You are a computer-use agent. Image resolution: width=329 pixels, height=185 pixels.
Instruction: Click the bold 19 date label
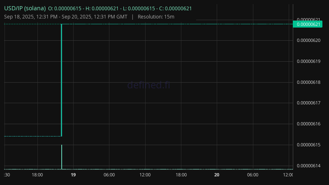pos(73,175)
